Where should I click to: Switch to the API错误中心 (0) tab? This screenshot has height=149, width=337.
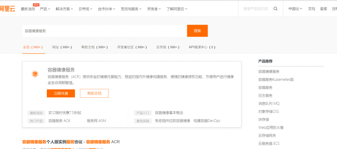pos(202,47)
